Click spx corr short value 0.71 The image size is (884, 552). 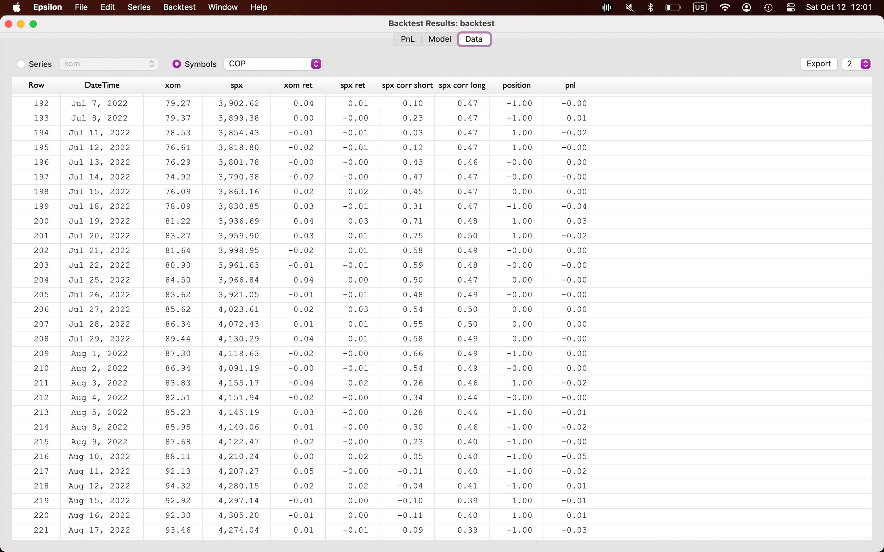pos(413,221)
